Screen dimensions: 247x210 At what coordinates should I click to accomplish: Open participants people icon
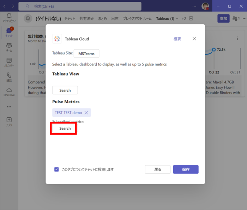[x=236, y=19]
